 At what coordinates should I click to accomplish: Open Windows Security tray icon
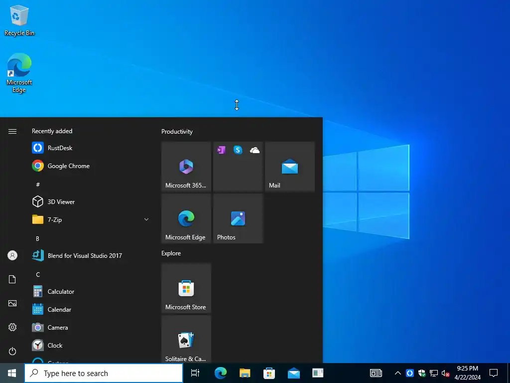[x=422, y=373]
